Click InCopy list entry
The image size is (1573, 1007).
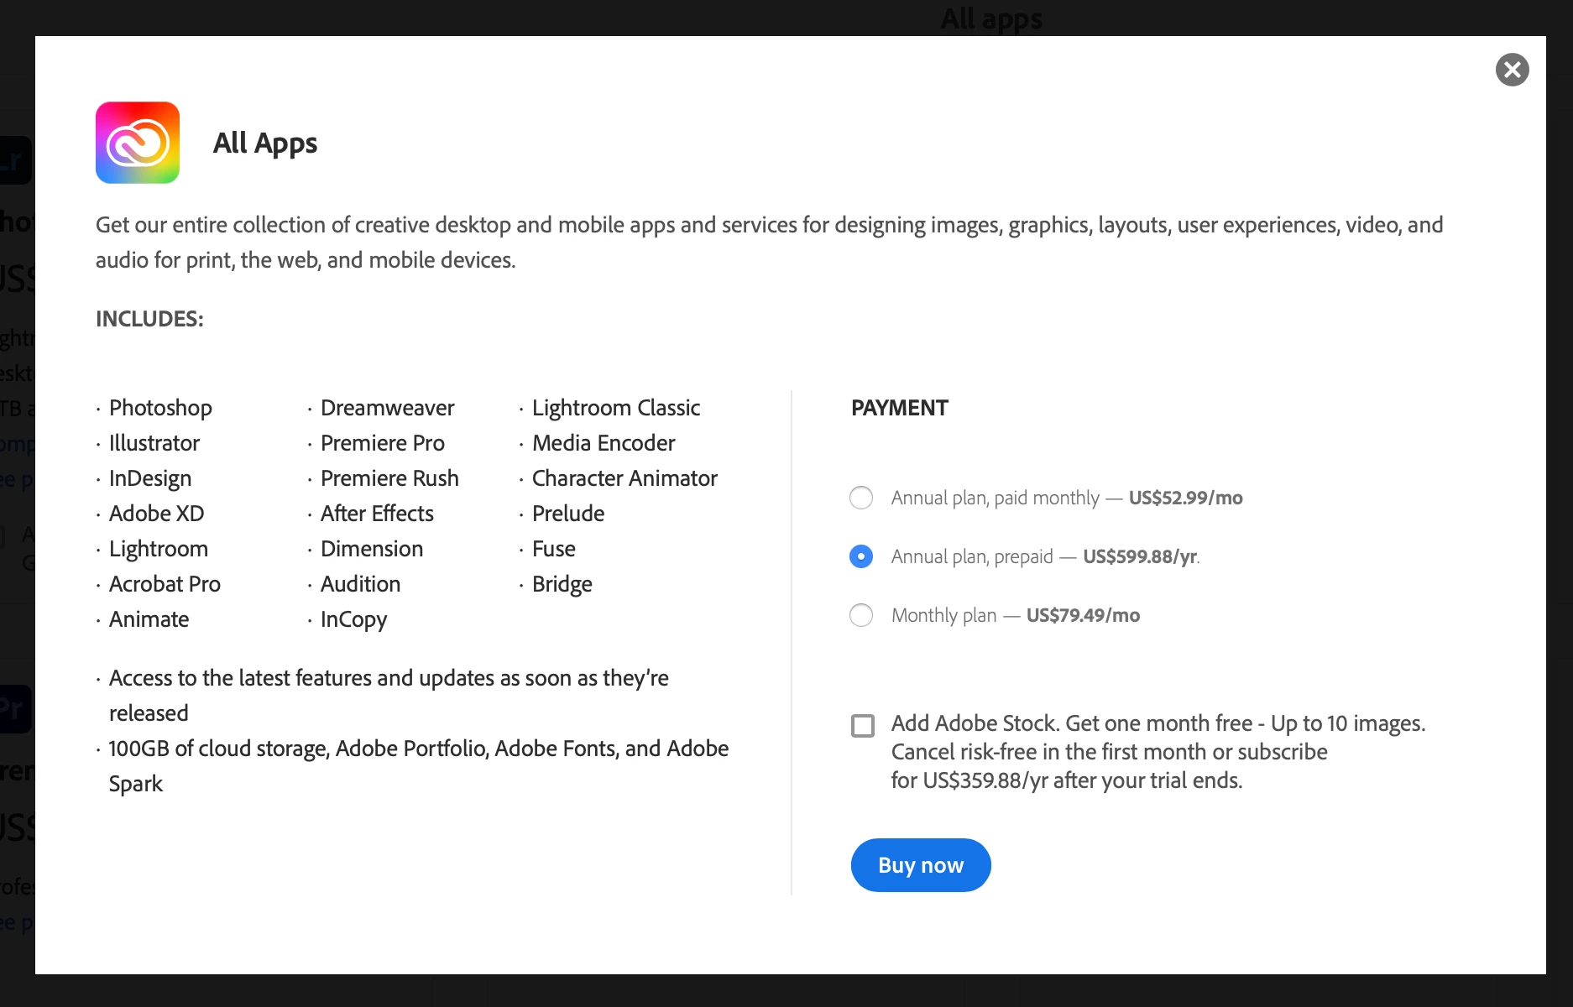(x=354, y=619)
